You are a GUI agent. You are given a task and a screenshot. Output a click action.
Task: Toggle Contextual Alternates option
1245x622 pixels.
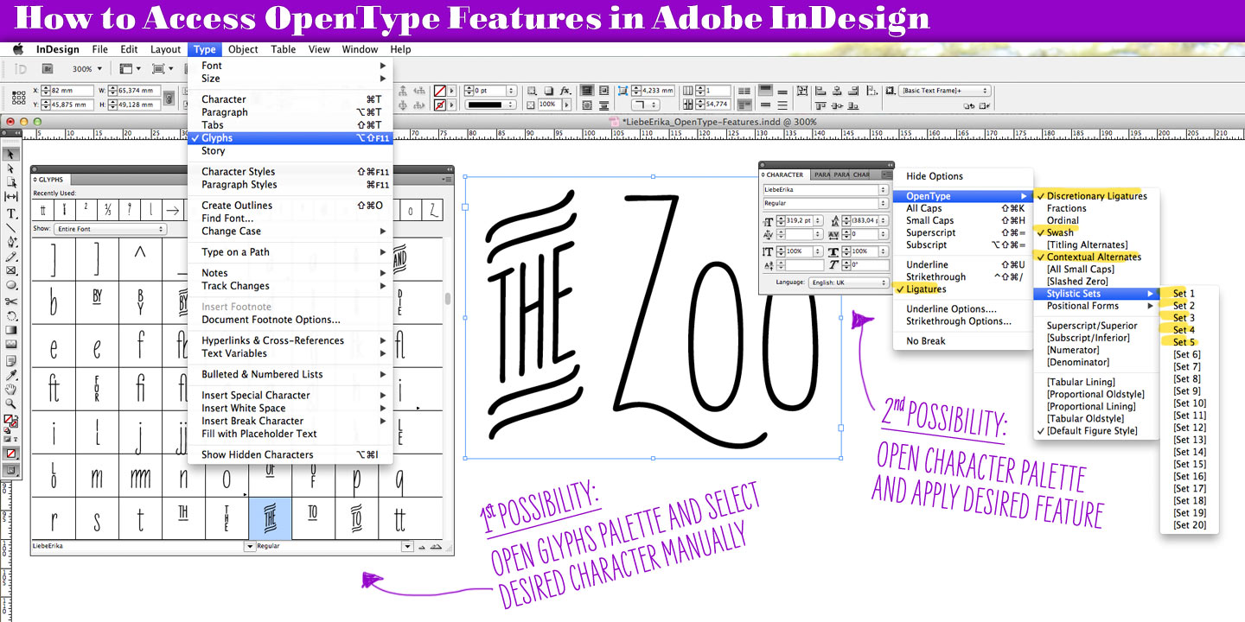[x=1096, y=257]
